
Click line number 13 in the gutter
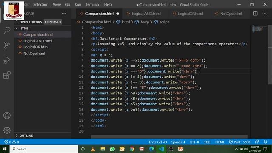tap(81, 93)
